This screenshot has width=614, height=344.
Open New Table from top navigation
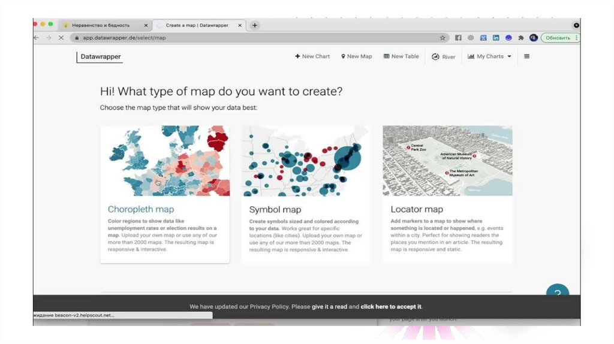(x=401, y=56)
